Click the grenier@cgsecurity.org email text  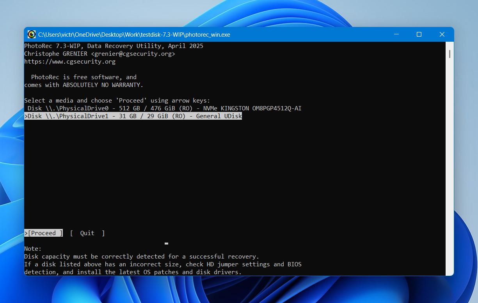click(x=133, y=54)
